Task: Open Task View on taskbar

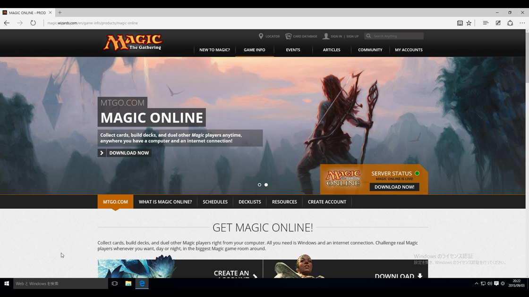Action: (x=115, y=283)
